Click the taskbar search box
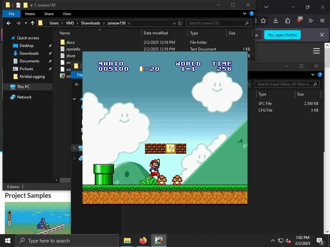 67,241
